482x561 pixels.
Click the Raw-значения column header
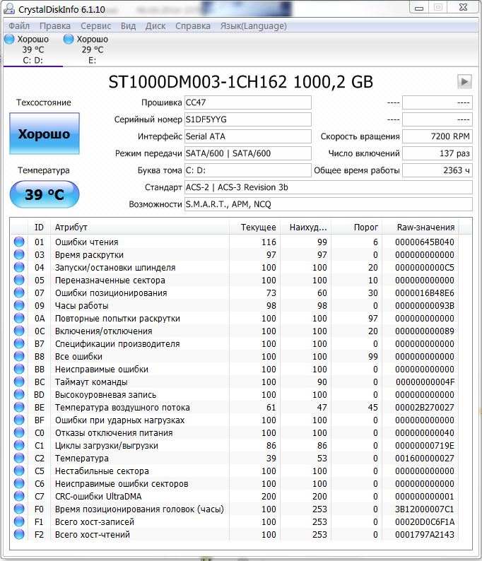[x=425, y=228]
